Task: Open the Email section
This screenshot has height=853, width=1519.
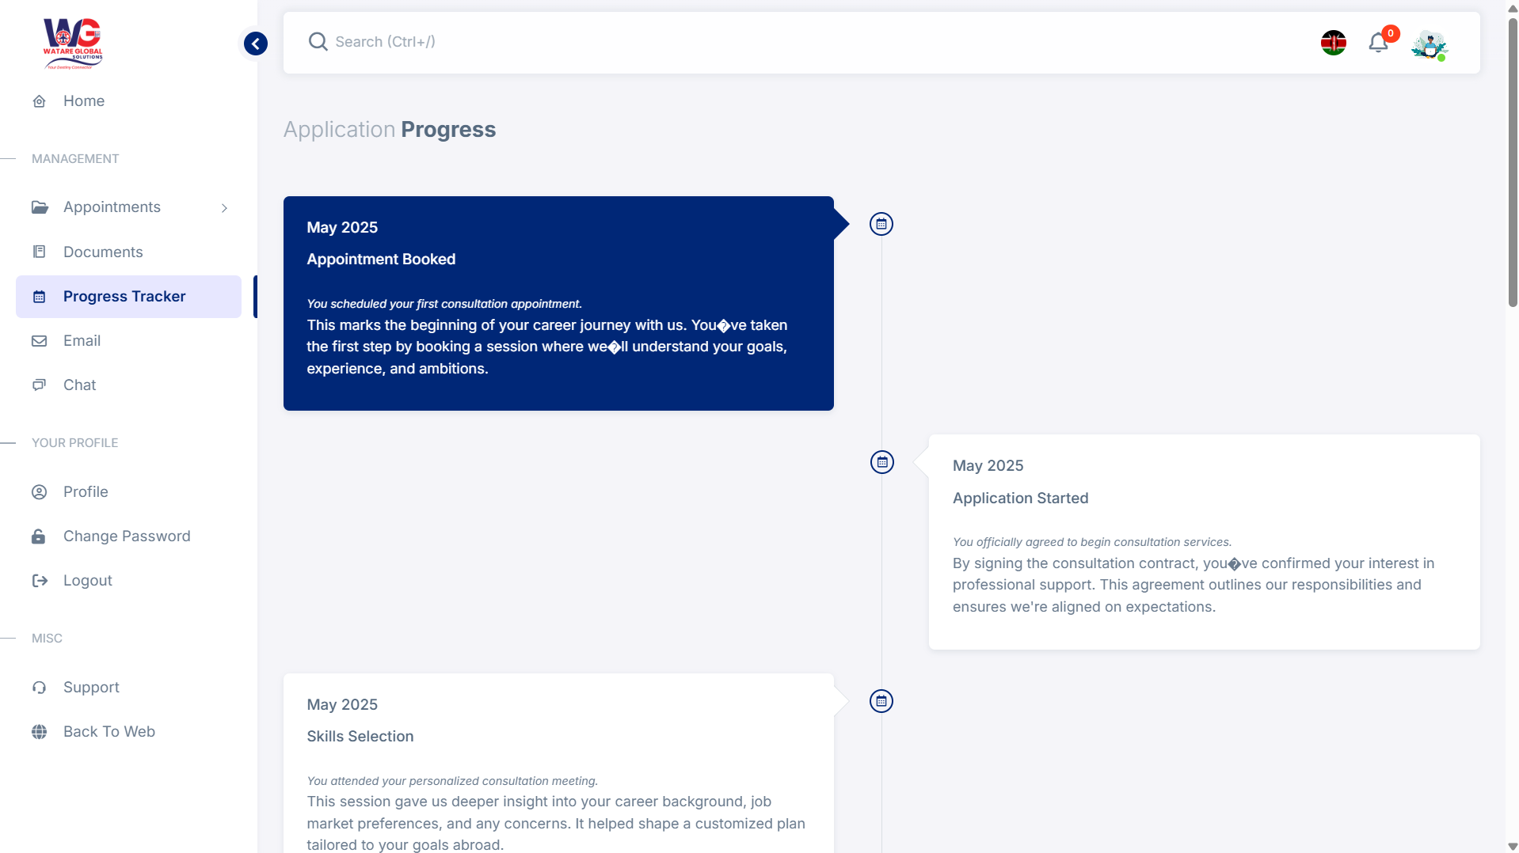Action: pos(82,340)
